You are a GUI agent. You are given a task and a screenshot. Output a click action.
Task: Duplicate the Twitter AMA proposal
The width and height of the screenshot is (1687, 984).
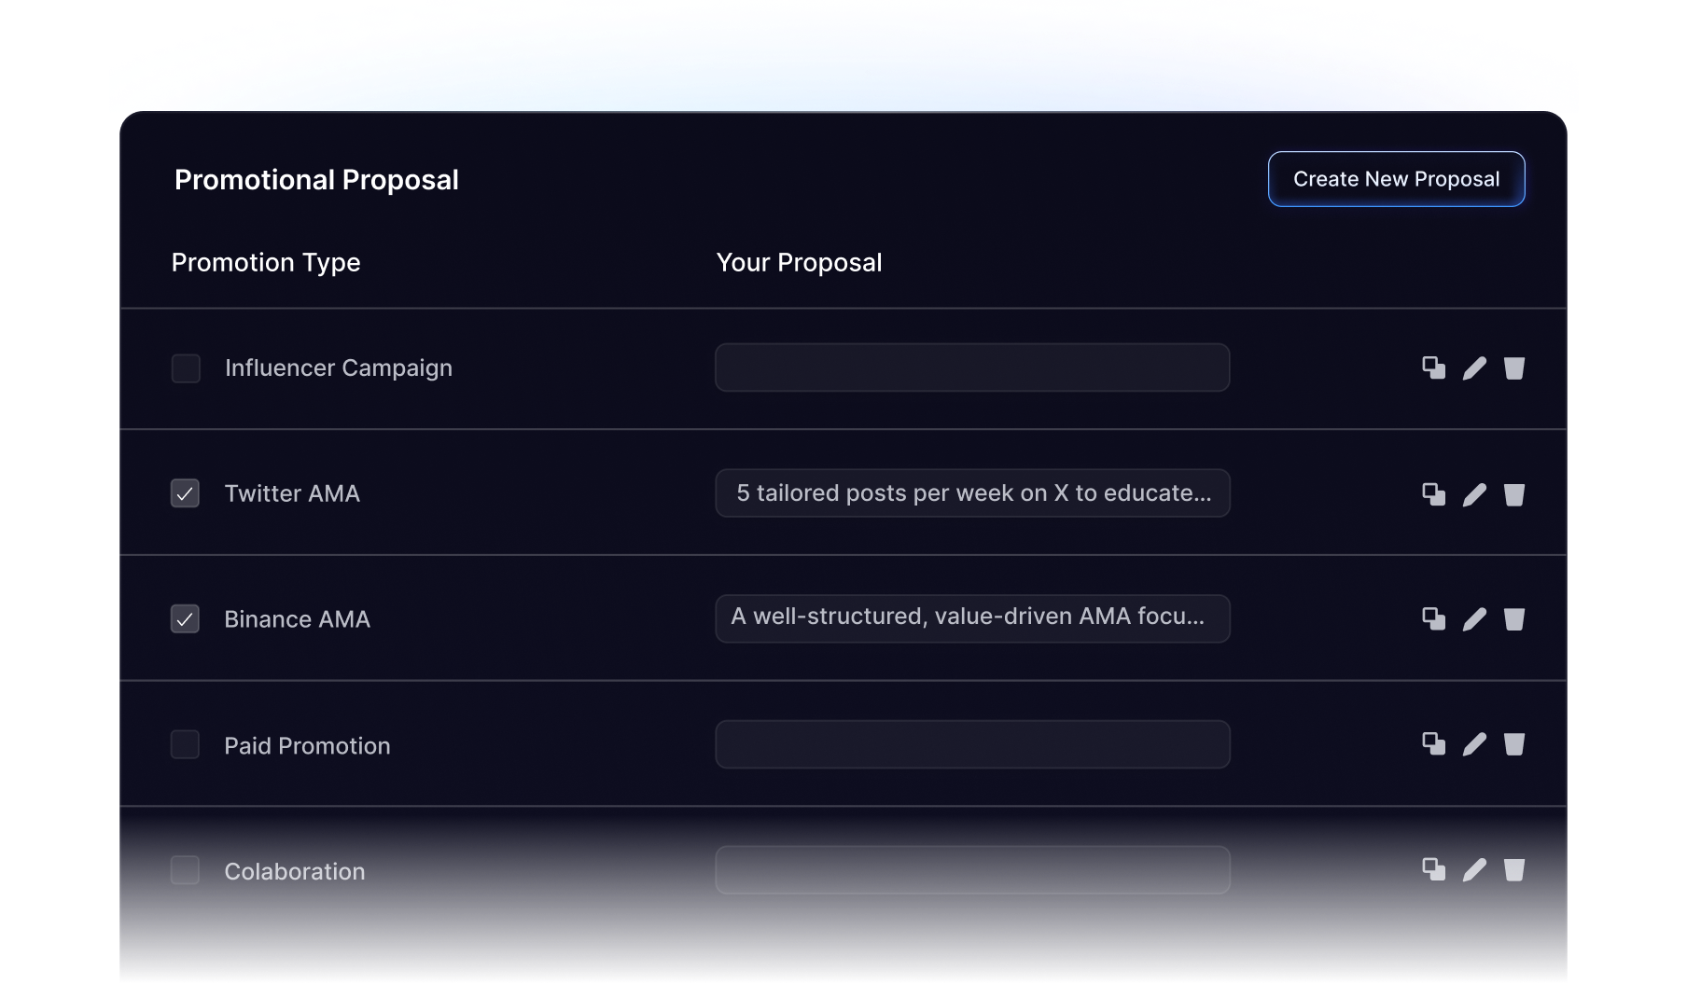tap(1433, 493)
